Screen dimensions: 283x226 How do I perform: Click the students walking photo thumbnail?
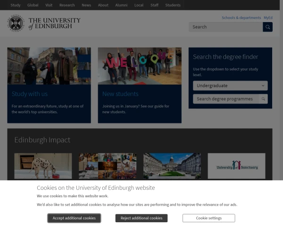49,66
